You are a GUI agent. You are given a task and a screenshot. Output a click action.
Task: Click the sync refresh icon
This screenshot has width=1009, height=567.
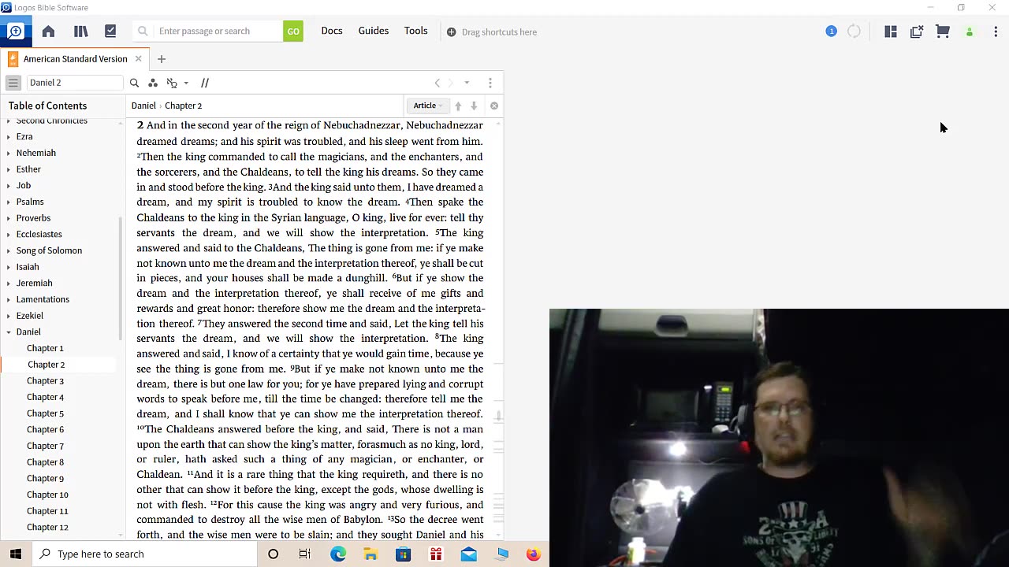[x=854, y=31]
